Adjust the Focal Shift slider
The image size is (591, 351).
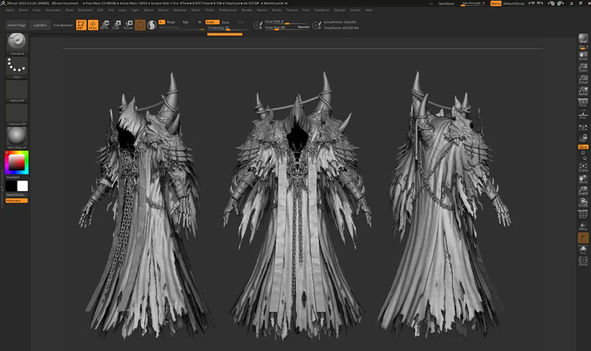(x=286, y=21)
